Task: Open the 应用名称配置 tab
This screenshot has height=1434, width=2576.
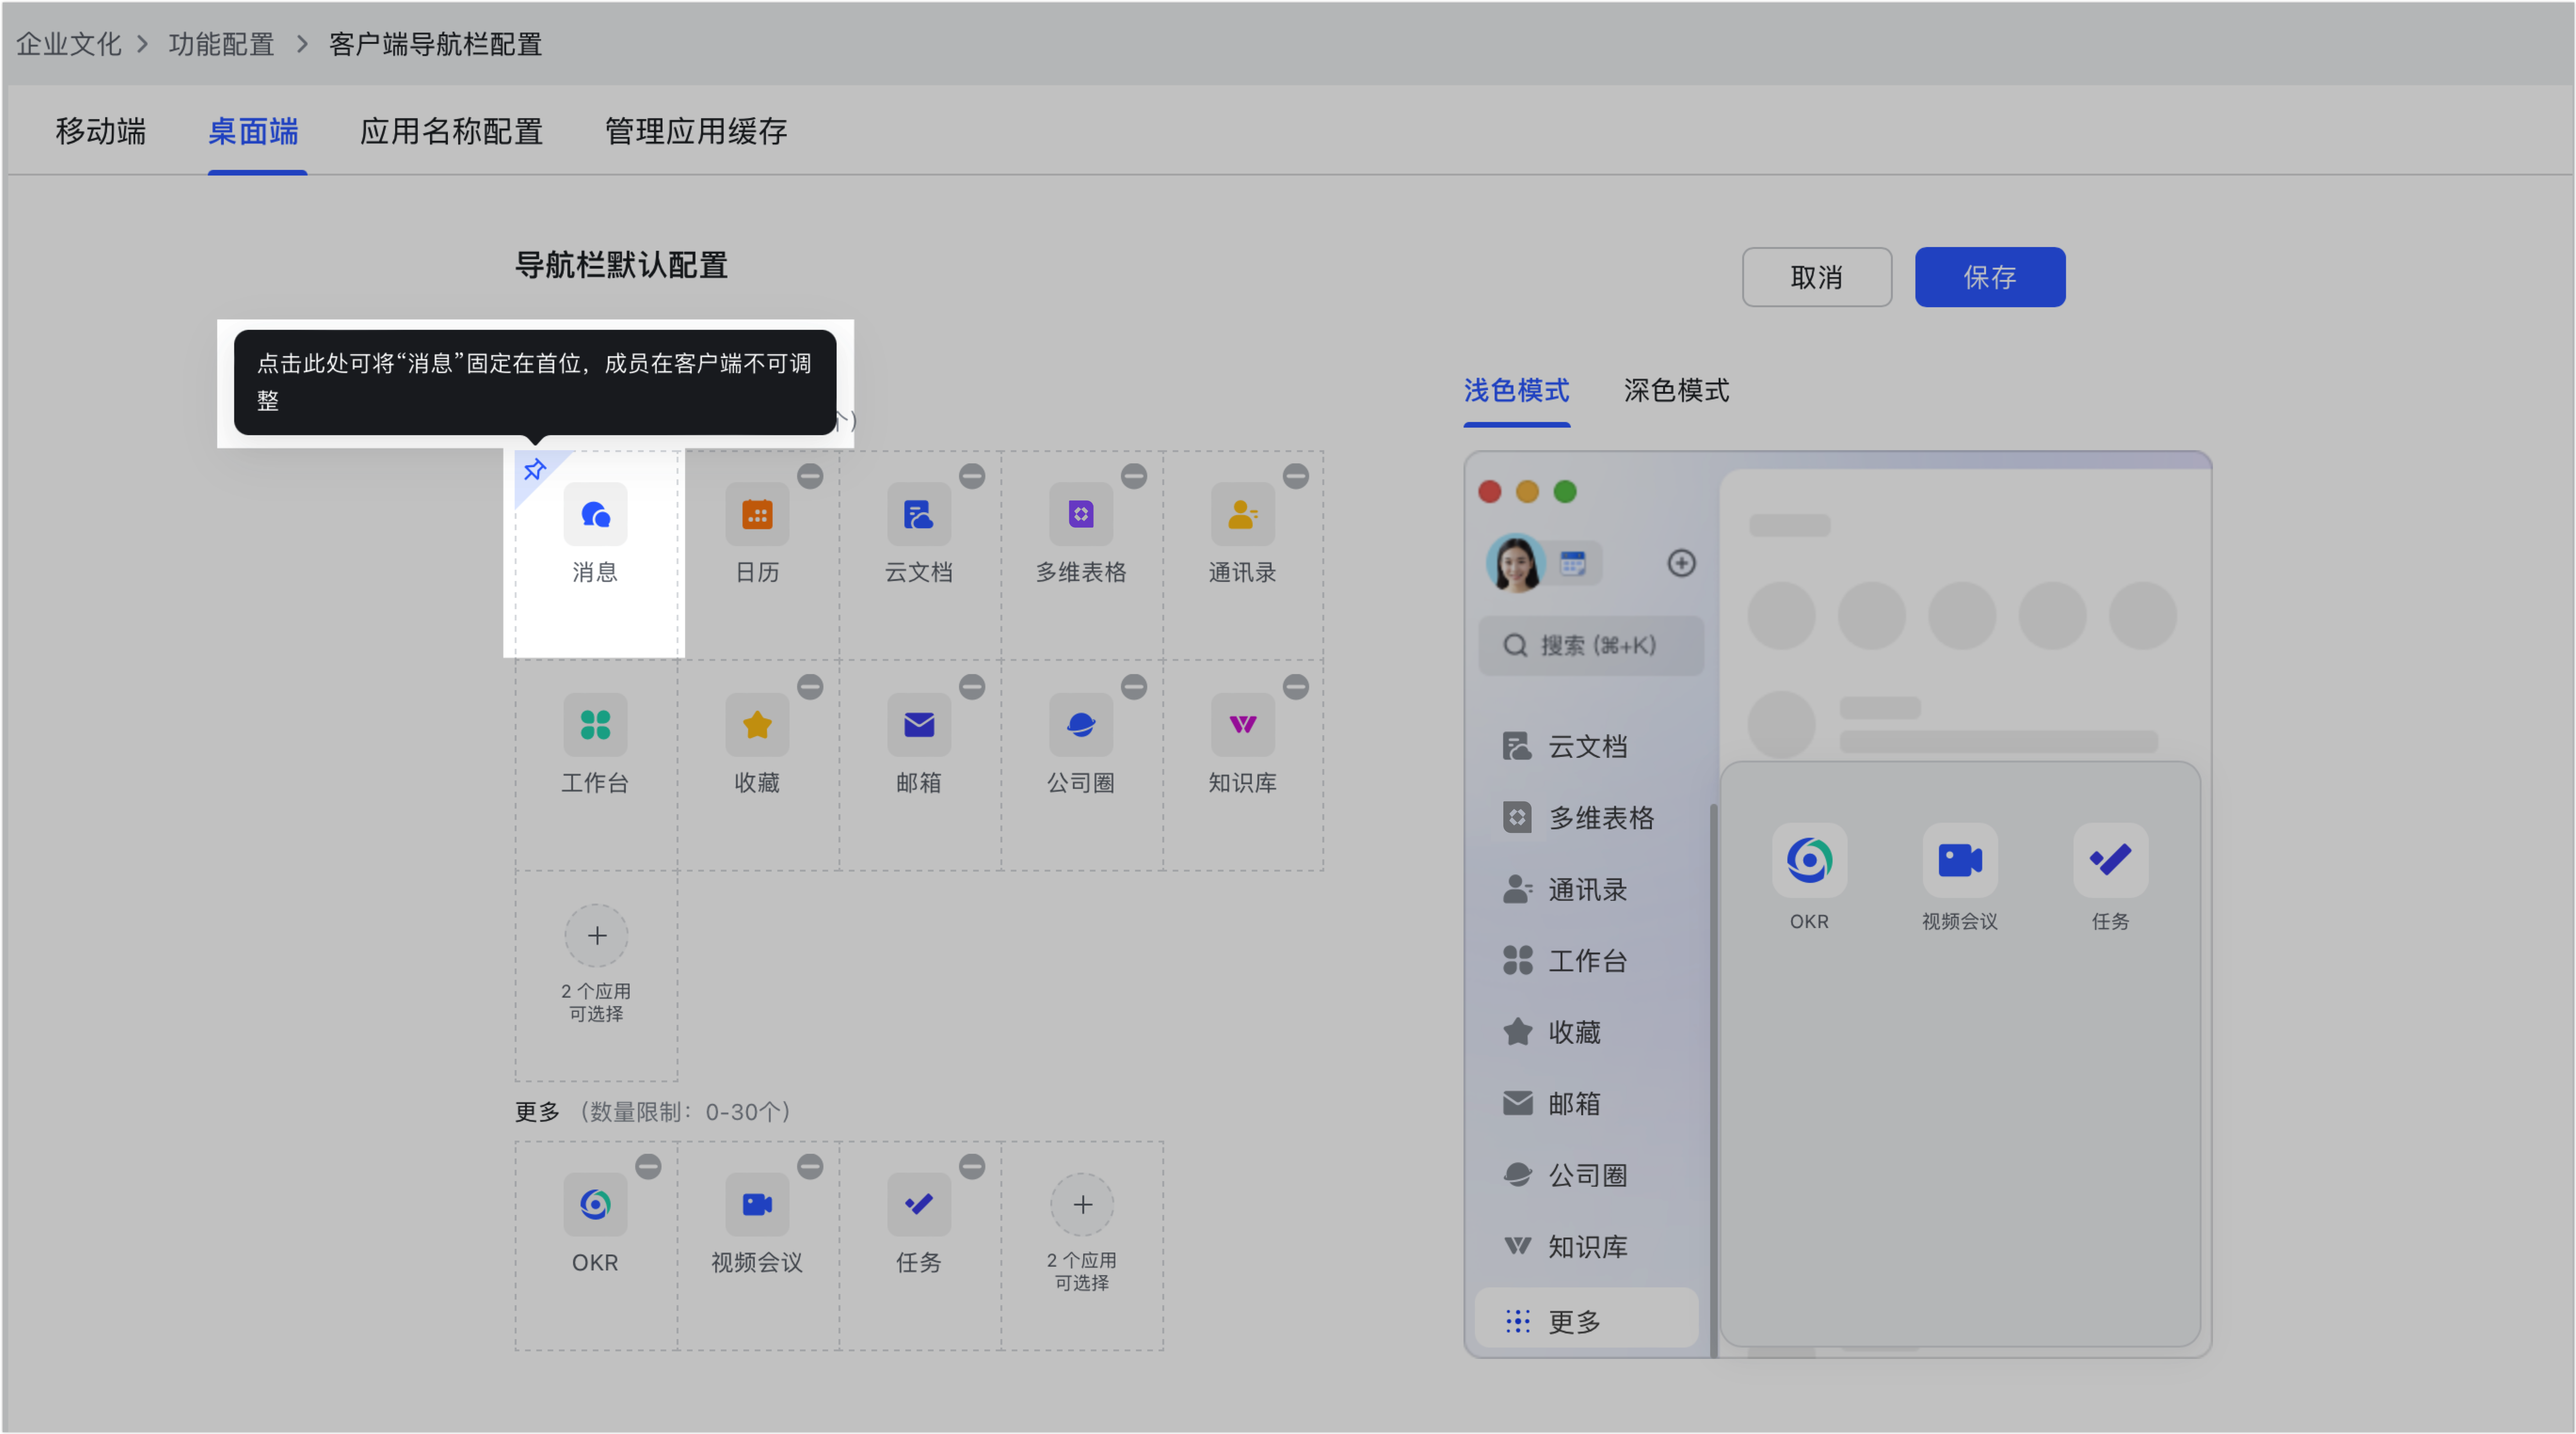Action: coord(451,131)
